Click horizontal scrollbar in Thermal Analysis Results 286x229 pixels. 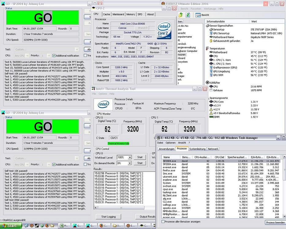click(x=121, y=208)
